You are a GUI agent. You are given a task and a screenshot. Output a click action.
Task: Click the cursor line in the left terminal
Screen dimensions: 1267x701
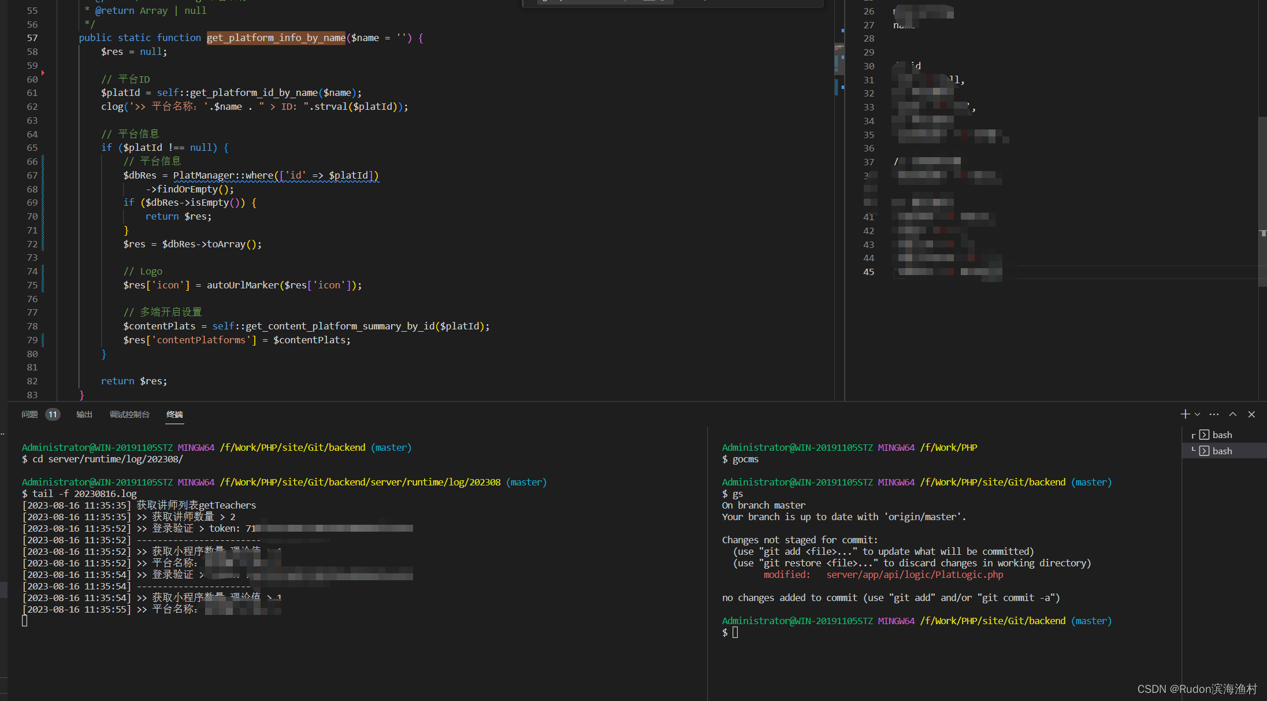pyautogui.click(x=24, y=621)
